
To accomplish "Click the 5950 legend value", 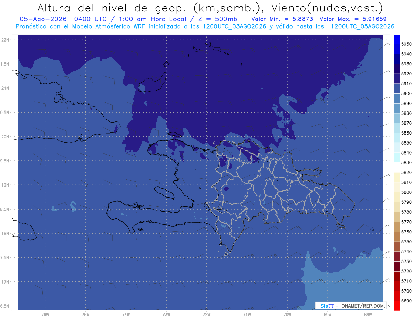I will click(406, 44).
